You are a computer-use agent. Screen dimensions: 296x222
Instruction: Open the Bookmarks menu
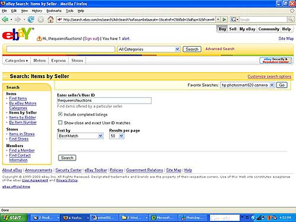click(54, 11)
